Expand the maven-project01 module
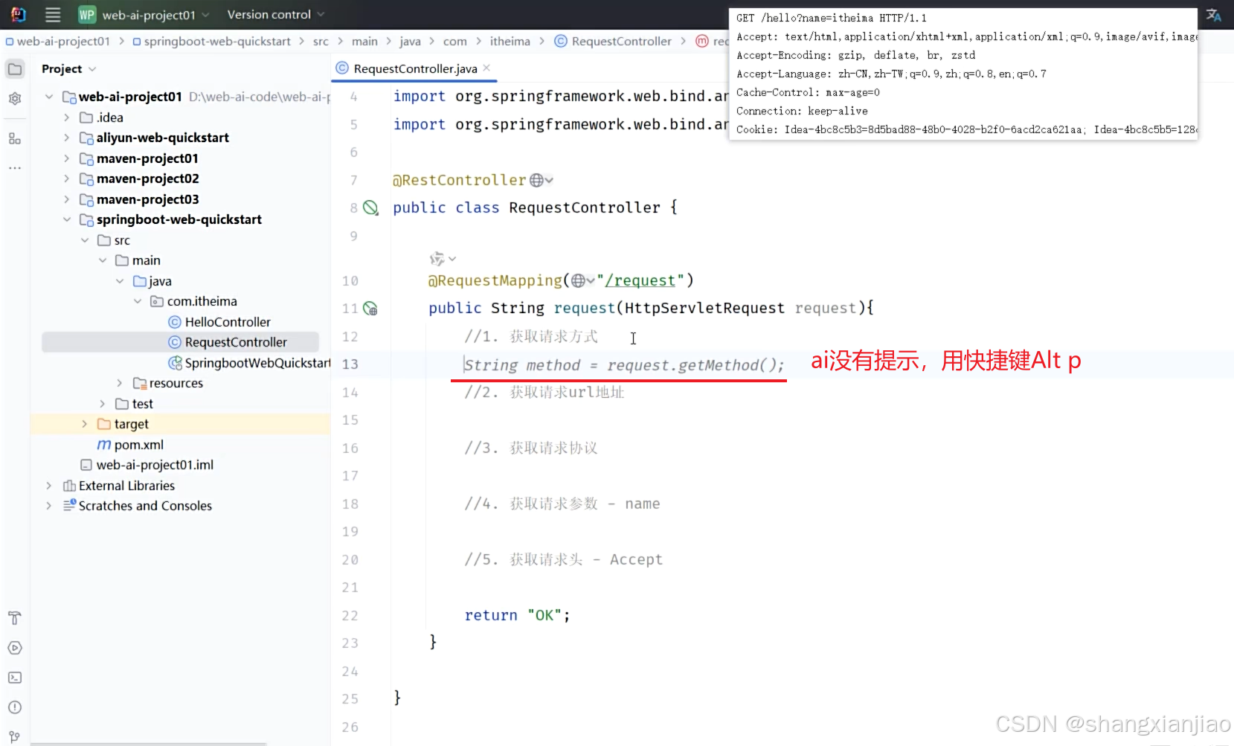 pyautogui.click(x=67, y=158)
